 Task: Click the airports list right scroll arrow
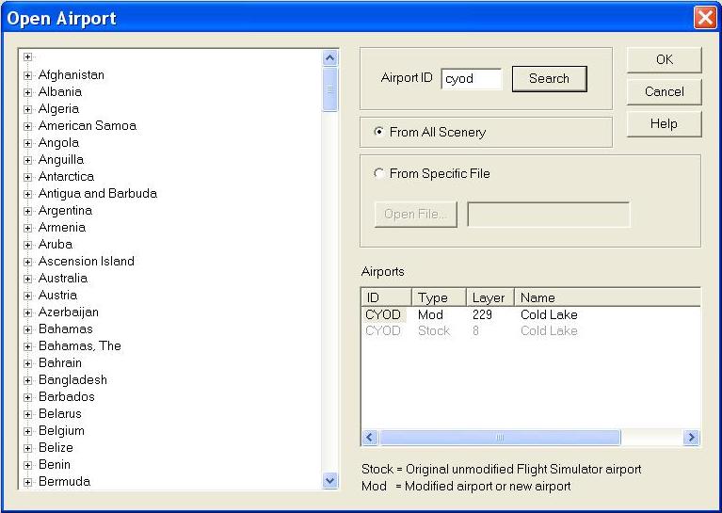coord(692,438)
